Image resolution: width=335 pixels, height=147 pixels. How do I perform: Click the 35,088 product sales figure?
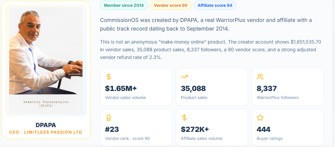pos(193,88)
